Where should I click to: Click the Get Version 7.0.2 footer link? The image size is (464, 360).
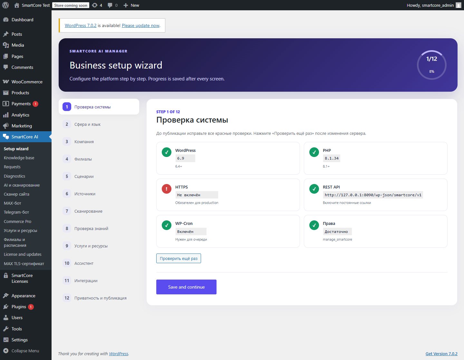click(x=441, y=354)
